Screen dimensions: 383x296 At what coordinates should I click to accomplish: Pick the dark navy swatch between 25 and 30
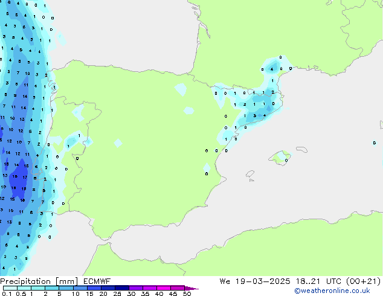click(x=121, y=288)
